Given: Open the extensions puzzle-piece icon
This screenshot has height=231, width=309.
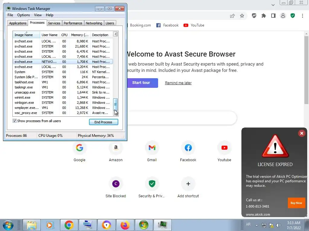Looking at the screenshot, I should point(264,16).
